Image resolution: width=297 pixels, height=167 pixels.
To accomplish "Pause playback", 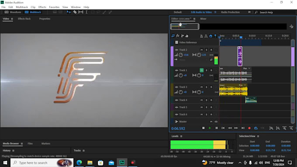I will (x=217, y=128).
